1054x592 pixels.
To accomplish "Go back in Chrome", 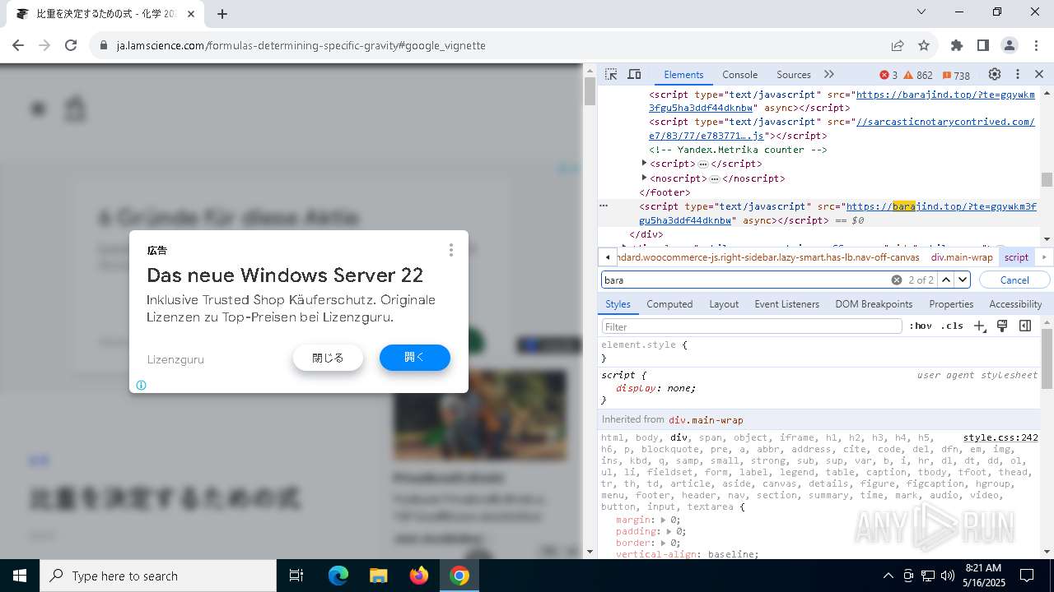I will pyautogui.click(x=18, y=45).
